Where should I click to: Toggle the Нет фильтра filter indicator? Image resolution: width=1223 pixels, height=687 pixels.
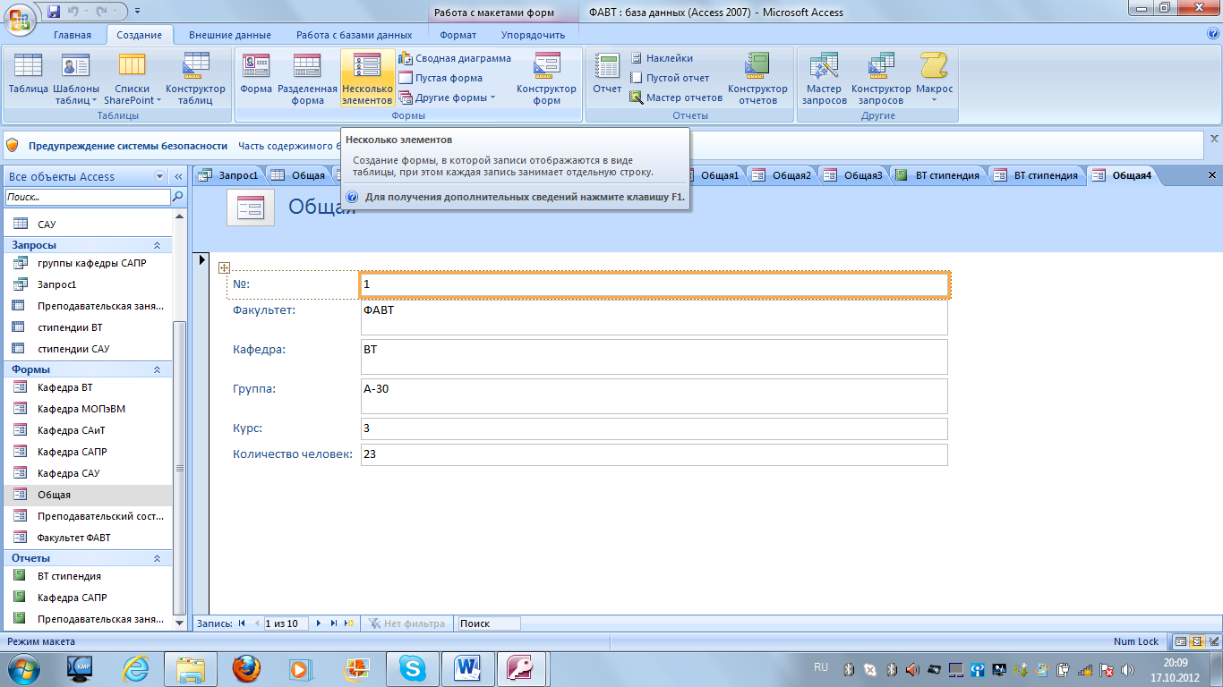407,623
